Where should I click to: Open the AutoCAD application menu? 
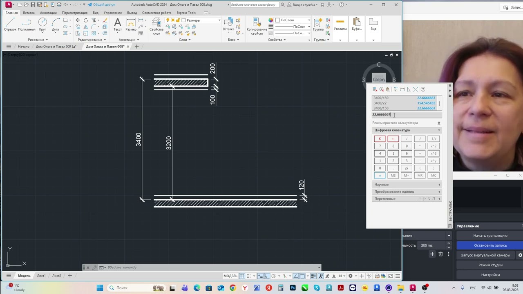8,4
